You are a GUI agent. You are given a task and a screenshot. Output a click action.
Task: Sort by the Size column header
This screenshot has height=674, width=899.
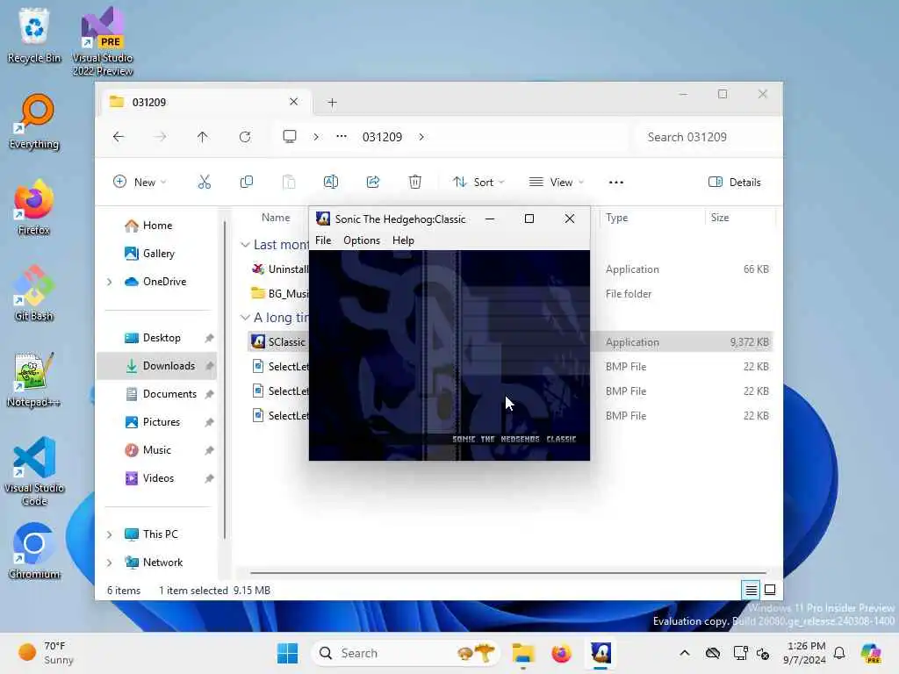720,218
